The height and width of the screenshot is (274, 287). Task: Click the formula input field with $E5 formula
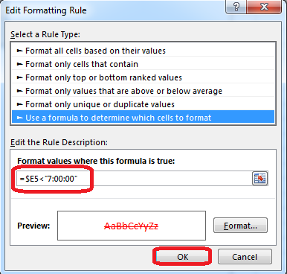[x=134, y=179]
